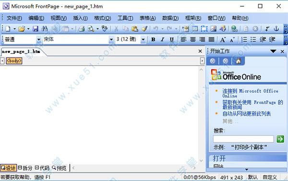Decrease font size with small A icon
The image size is (288, 181).
tap(232, 39)
